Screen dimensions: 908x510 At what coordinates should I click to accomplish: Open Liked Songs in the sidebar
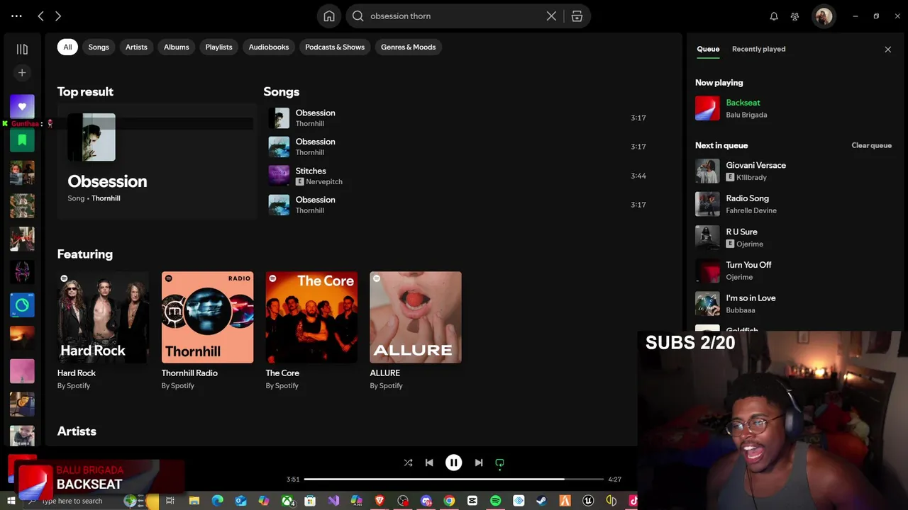(22, 106)
